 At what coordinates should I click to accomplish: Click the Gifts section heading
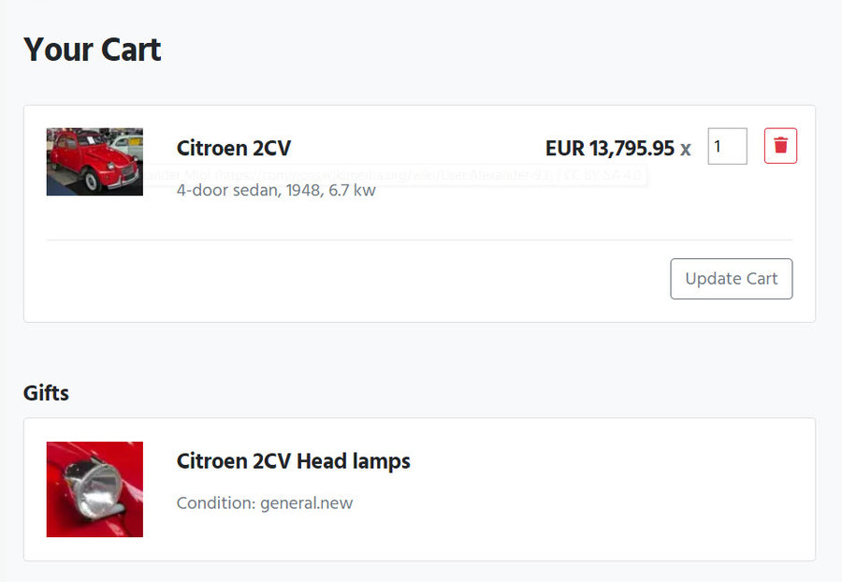(46, 392)
